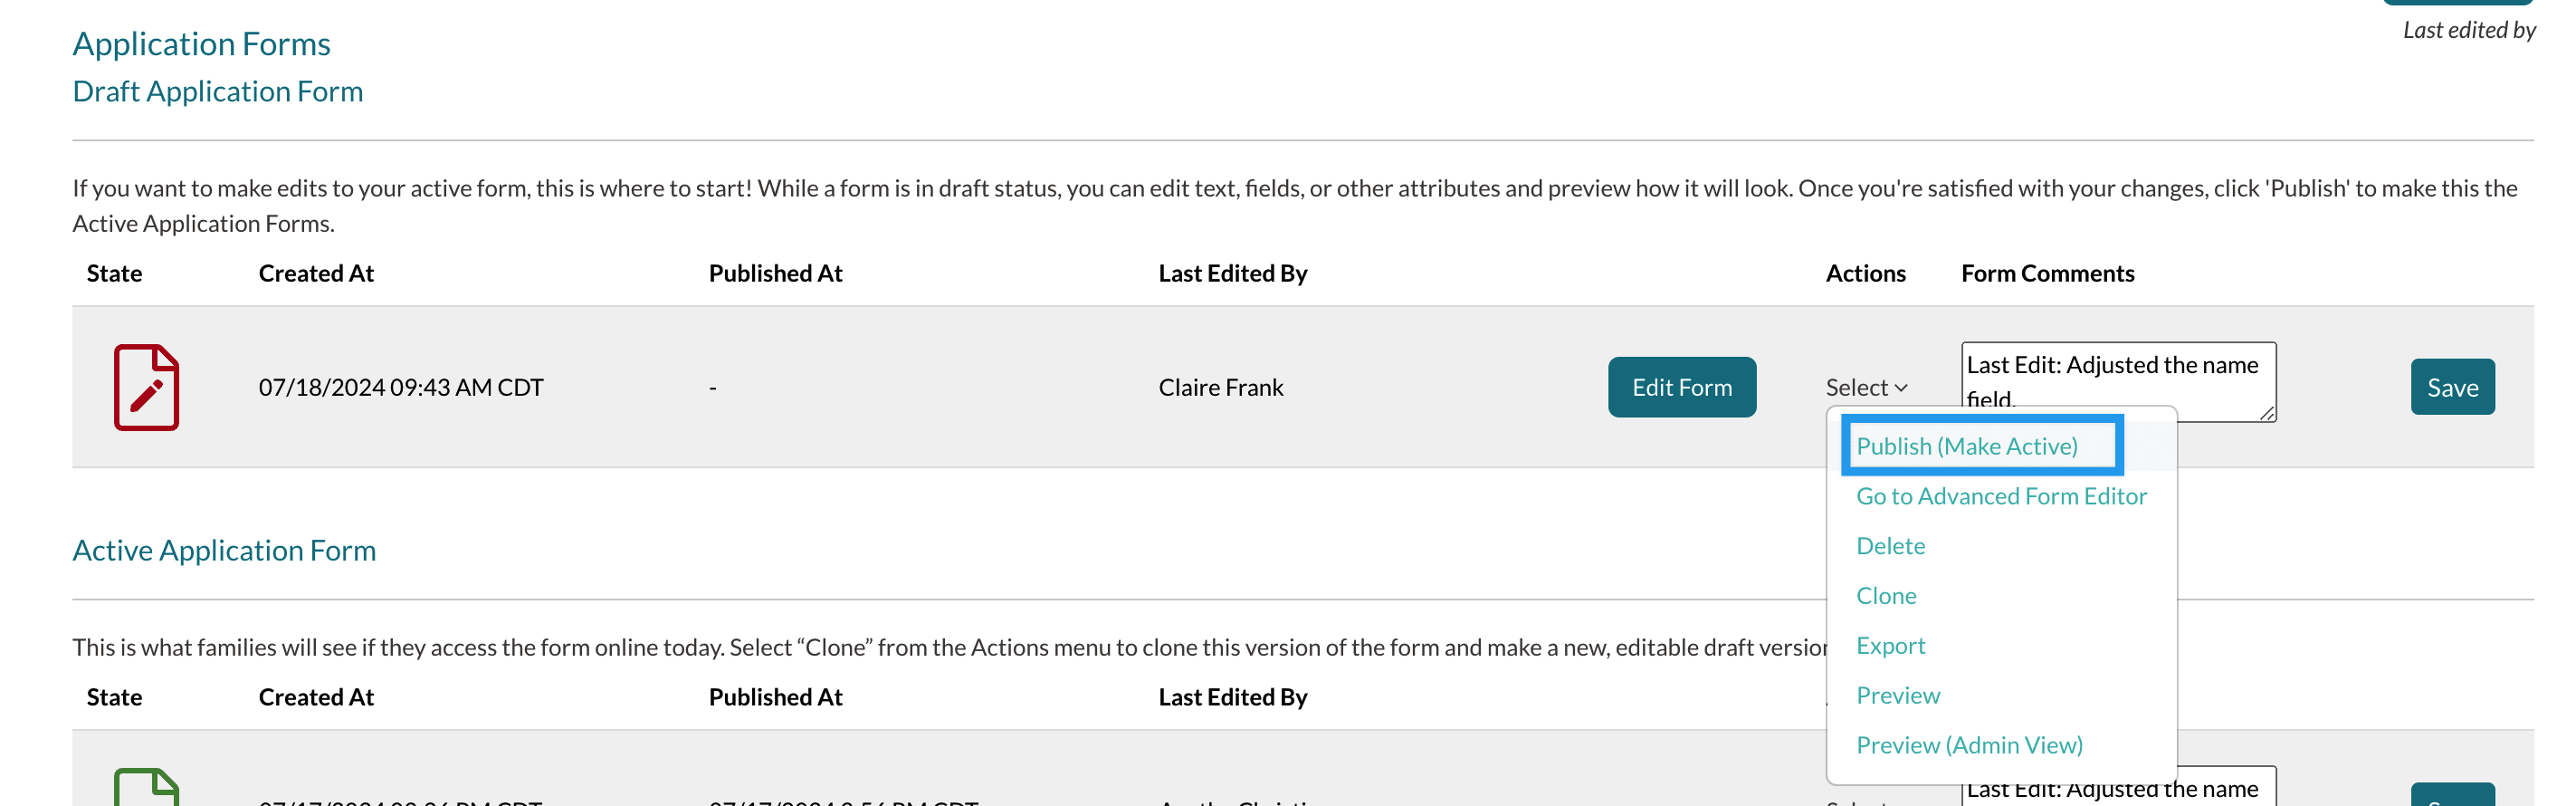
Task: Open the draft form's Select actions dropdown
Action: click(1866, 387)
